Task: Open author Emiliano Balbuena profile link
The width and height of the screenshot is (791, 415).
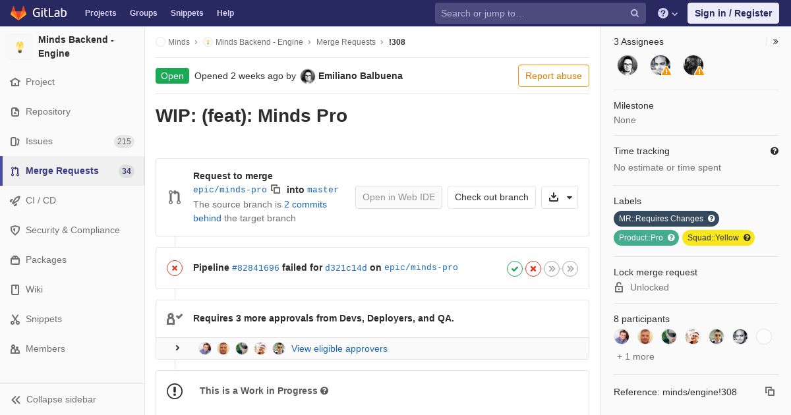Action: click(x=360, y=76)
